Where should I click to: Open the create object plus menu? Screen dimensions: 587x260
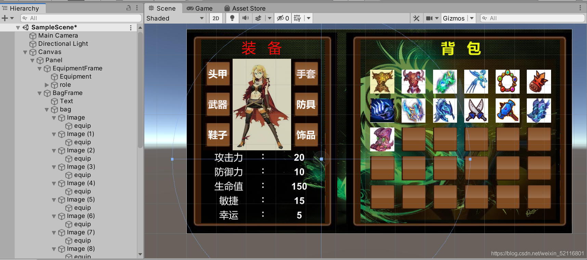click(8, 18)
